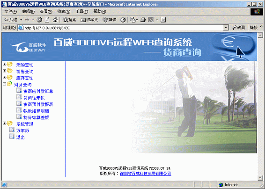Click the page icon beside 货商应付款汇总

tap(19, 90)
